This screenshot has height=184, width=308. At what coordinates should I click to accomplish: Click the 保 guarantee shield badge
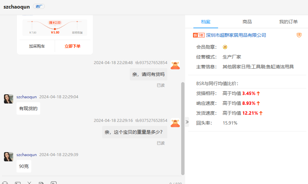299,35
